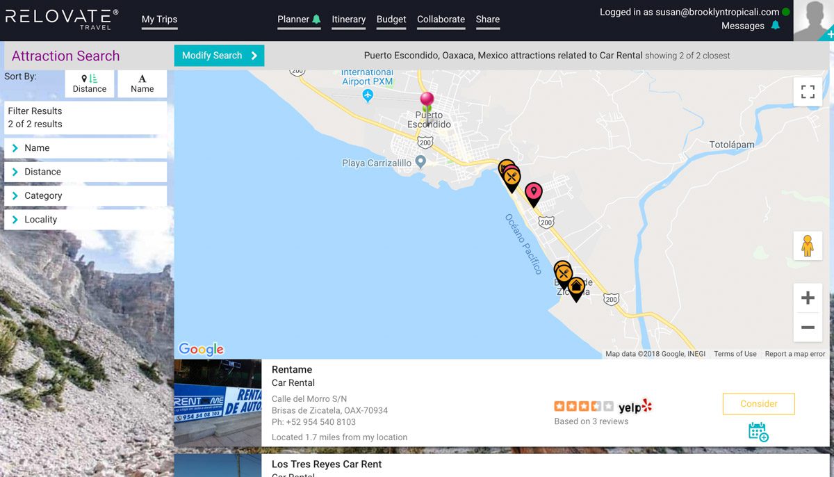Click the user profile avatar
The width and height of the screenshot is (834, 477).
tap(813, 21)
